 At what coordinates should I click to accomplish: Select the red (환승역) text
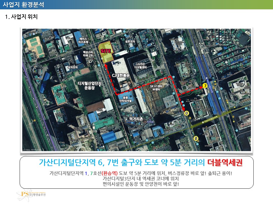(x=109, y=173)
